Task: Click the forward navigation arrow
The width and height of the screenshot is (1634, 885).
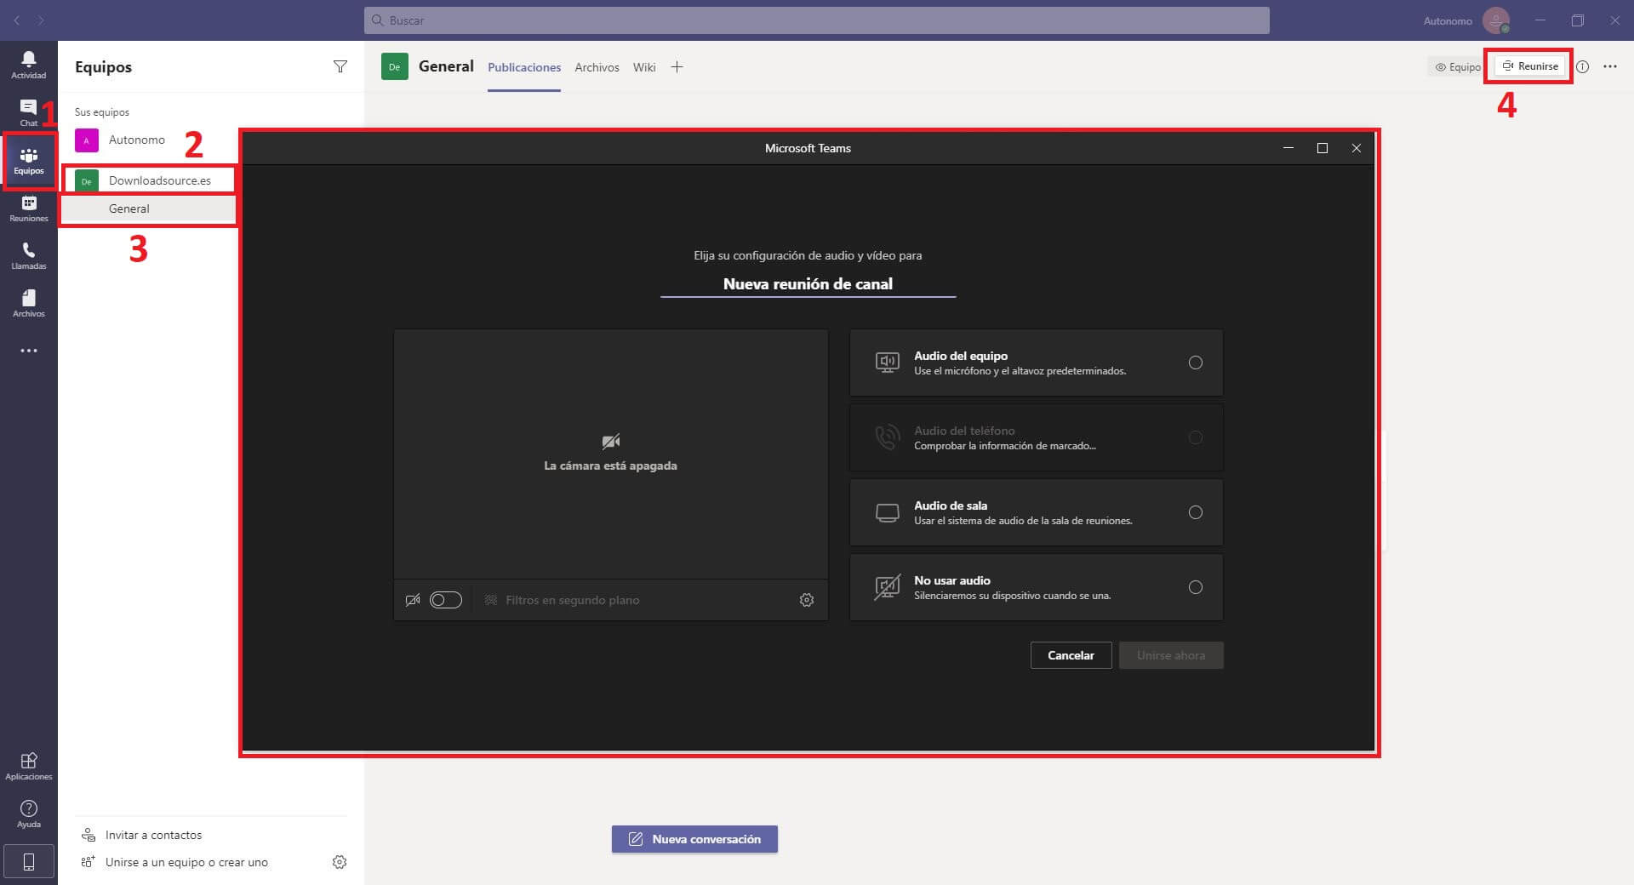Action: coord(41,20)
